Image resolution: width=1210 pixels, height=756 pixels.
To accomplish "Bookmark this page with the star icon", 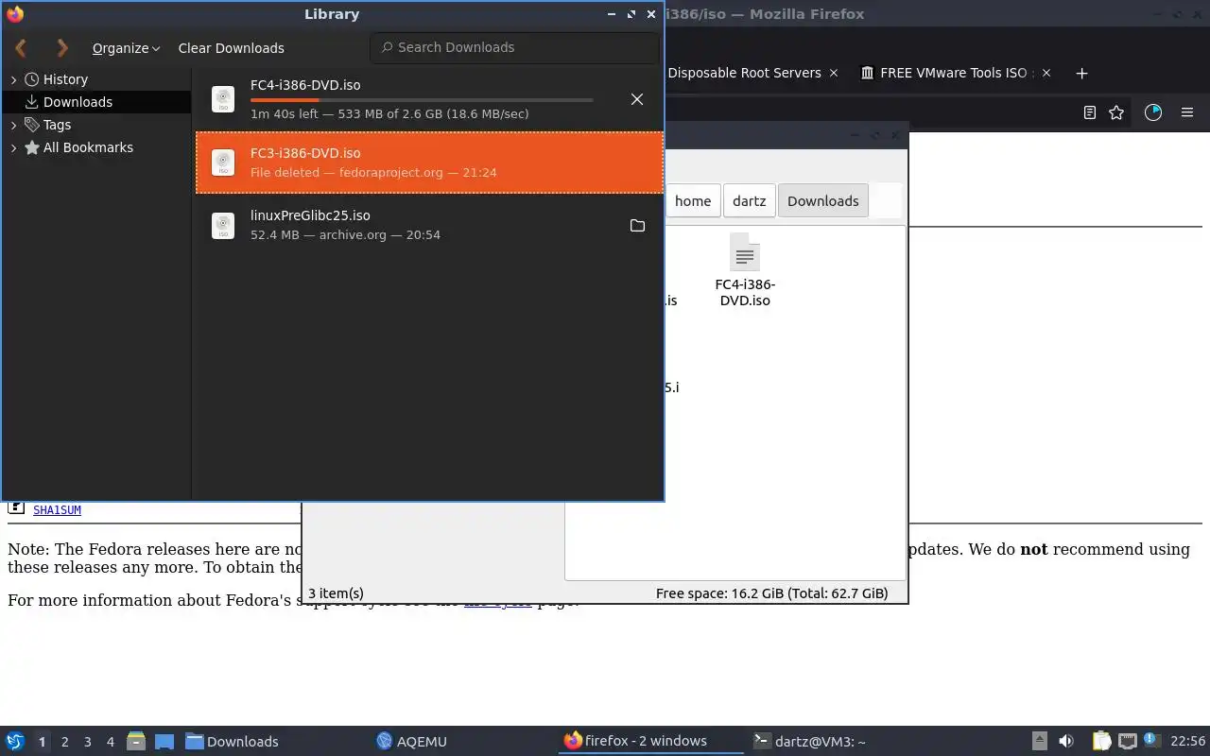I will point(1116,112).
